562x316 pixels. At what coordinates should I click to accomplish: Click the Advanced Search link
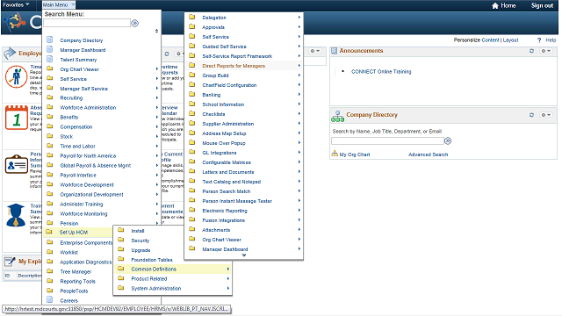[428, 154]
